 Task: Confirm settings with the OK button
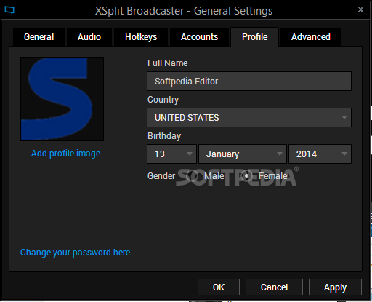[x=219, y=287]
